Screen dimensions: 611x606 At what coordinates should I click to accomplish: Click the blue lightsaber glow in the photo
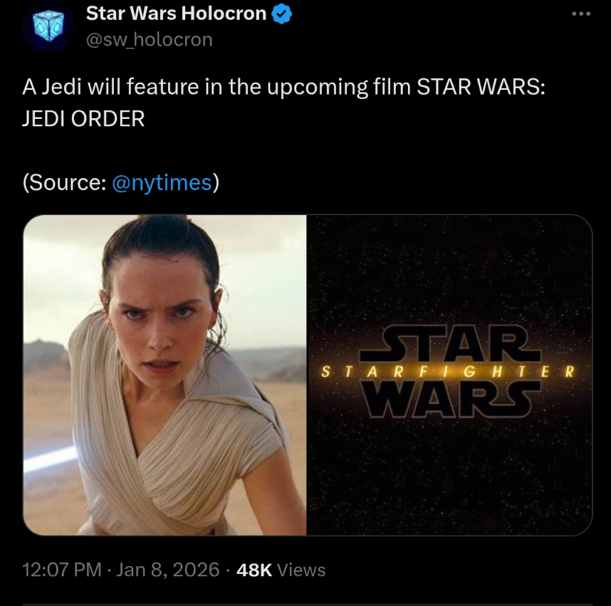49,459
